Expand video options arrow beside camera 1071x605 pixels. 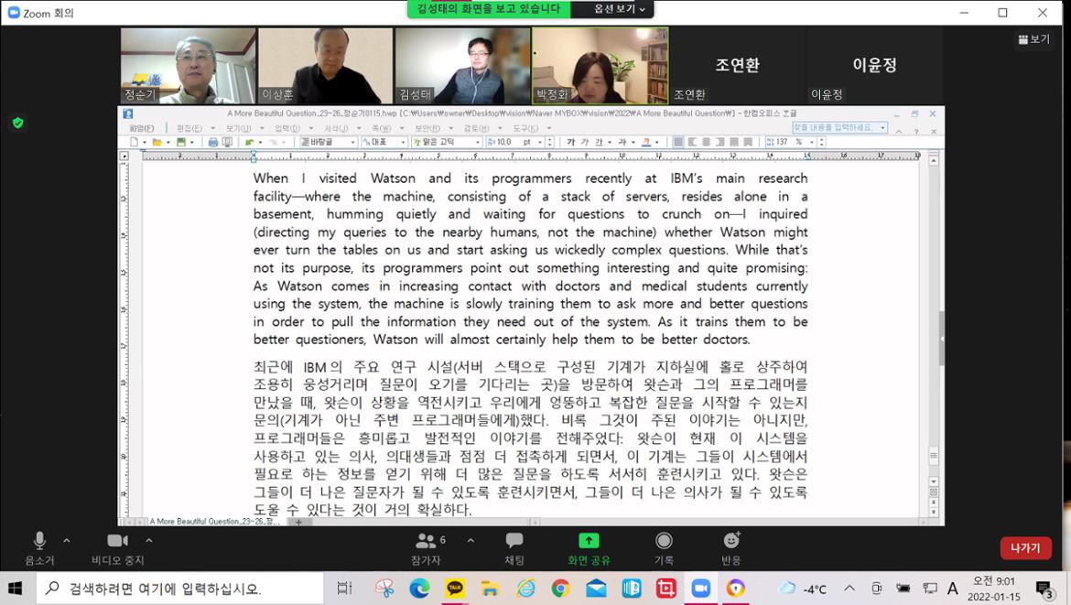coord(148,540)
